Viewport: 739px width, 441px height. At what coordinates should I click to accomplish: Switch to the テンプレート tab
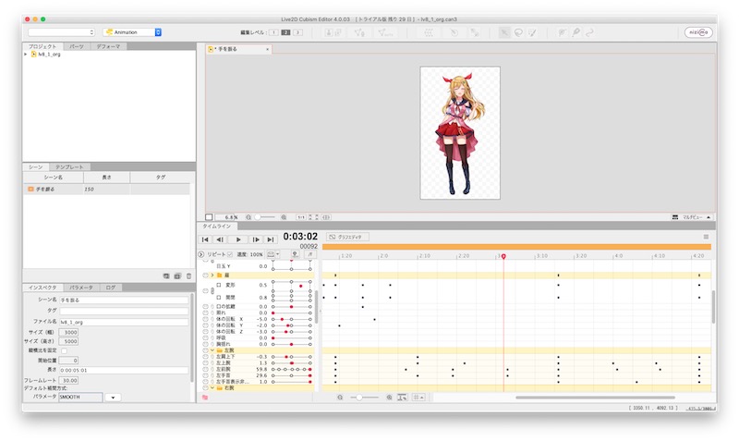point(69,167)
